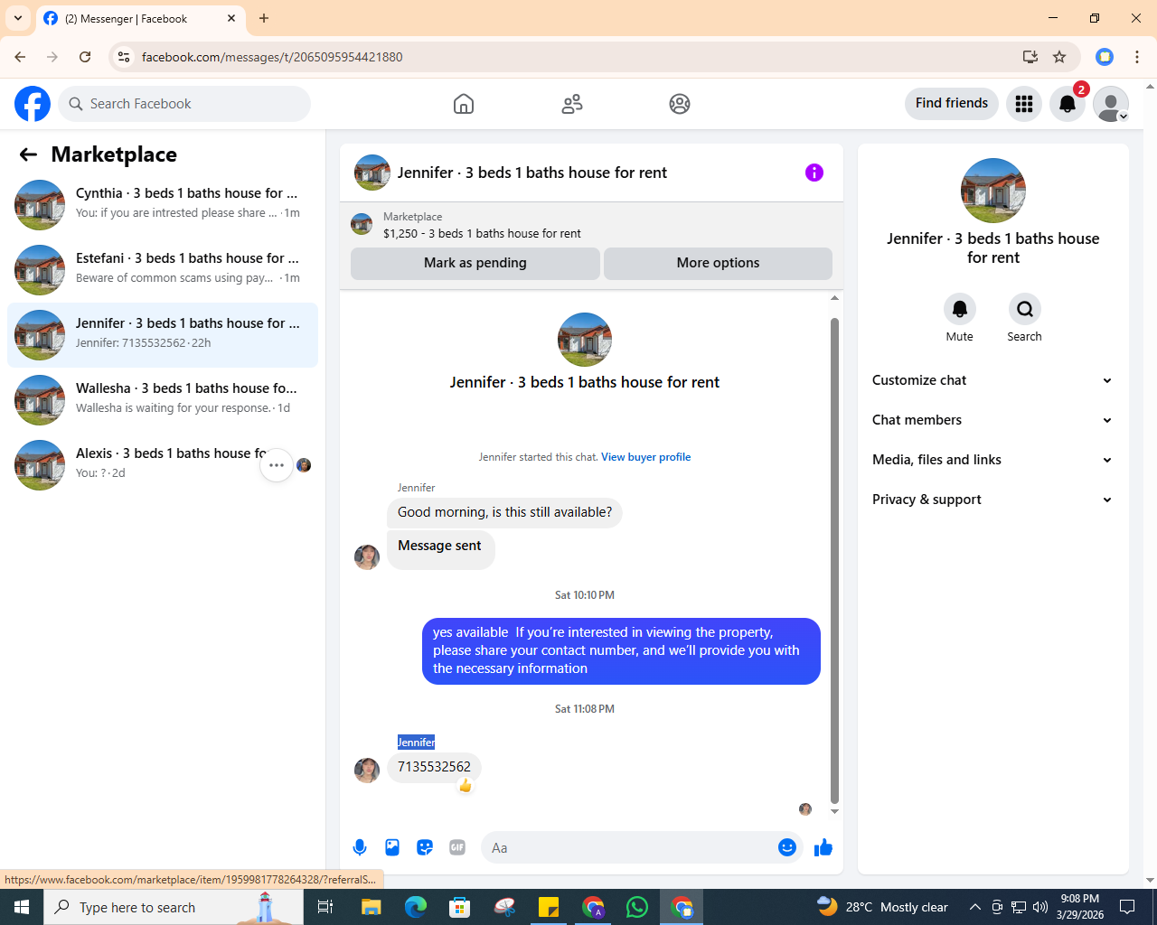Screen dimensions: 1157x925
Task: Click Find friends
Action: 952,103
